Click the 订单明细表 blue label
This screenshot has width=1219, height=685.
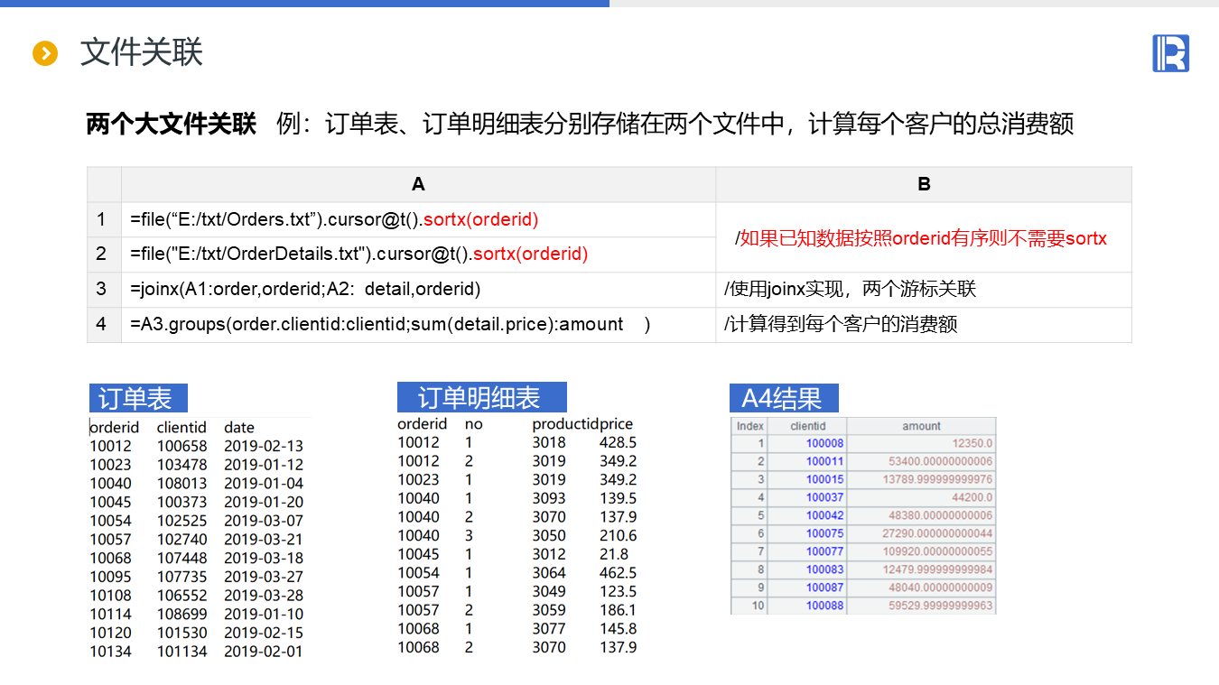481,398
